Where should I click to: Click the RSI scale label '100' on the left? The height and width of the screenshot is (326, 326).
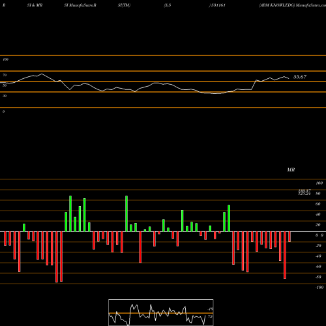(x=5, y=59)
